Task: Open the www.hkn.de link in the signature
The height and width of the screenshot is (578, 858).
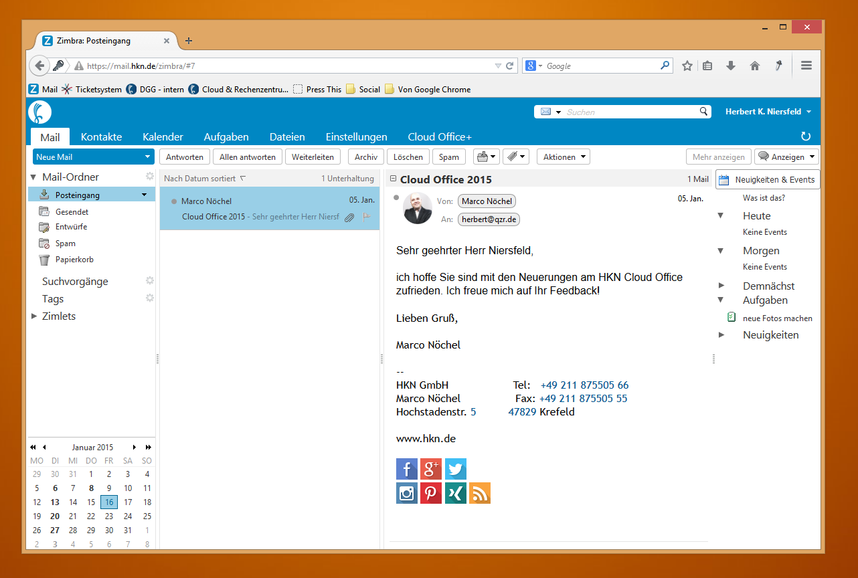Action: click(x=426, y=439)
